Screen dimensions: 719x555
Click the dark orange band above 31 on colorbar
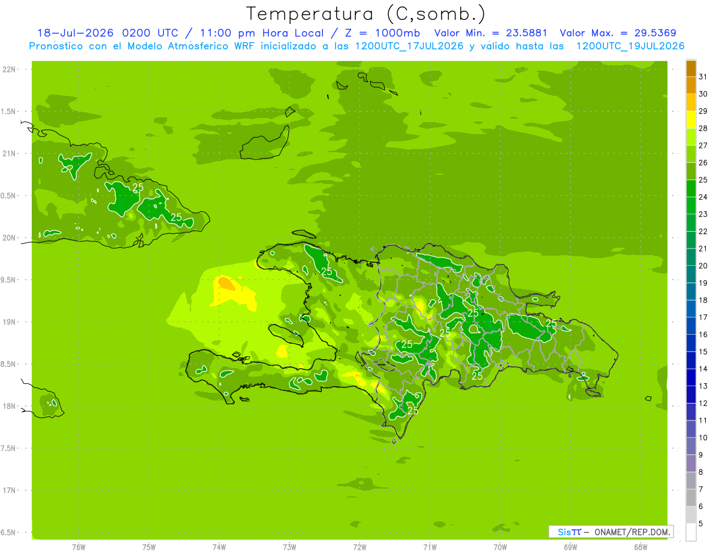click(691, 68)
